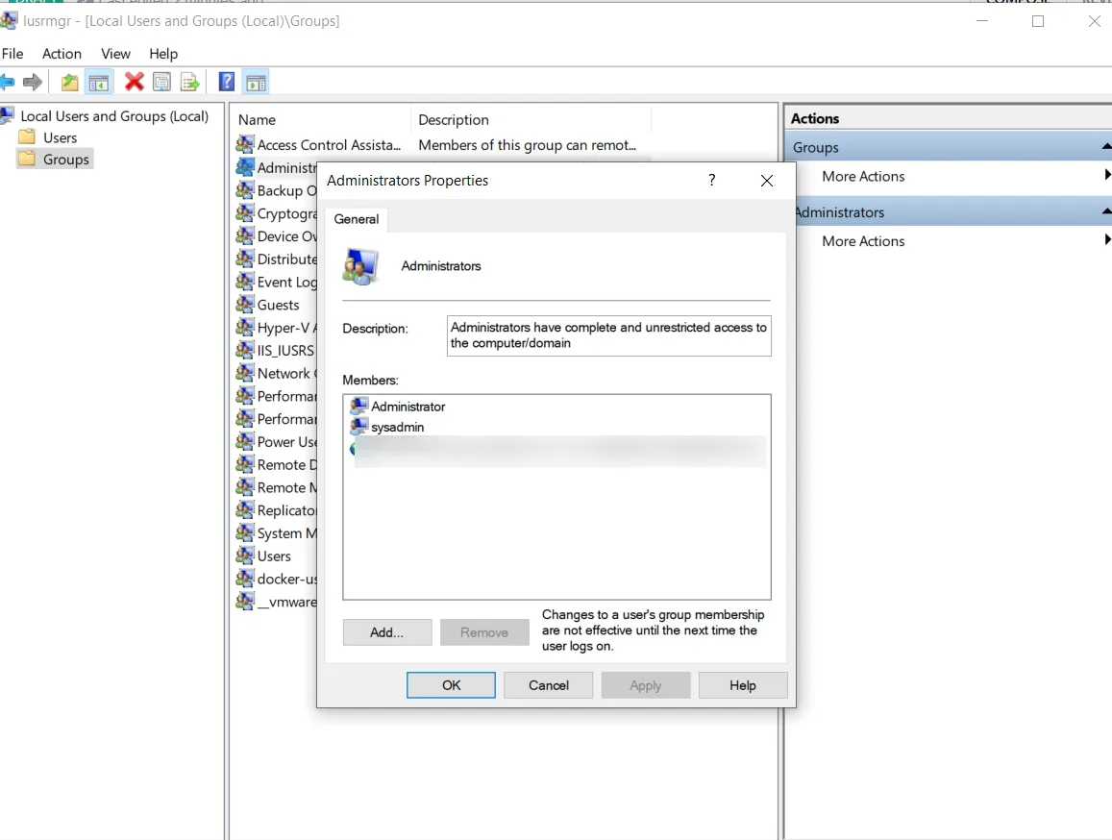Click the Description text field
Viewport: 1112px width, 840px height.
[609, 335]
